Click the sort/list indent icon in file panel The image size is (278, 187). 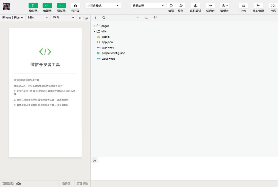147,18
